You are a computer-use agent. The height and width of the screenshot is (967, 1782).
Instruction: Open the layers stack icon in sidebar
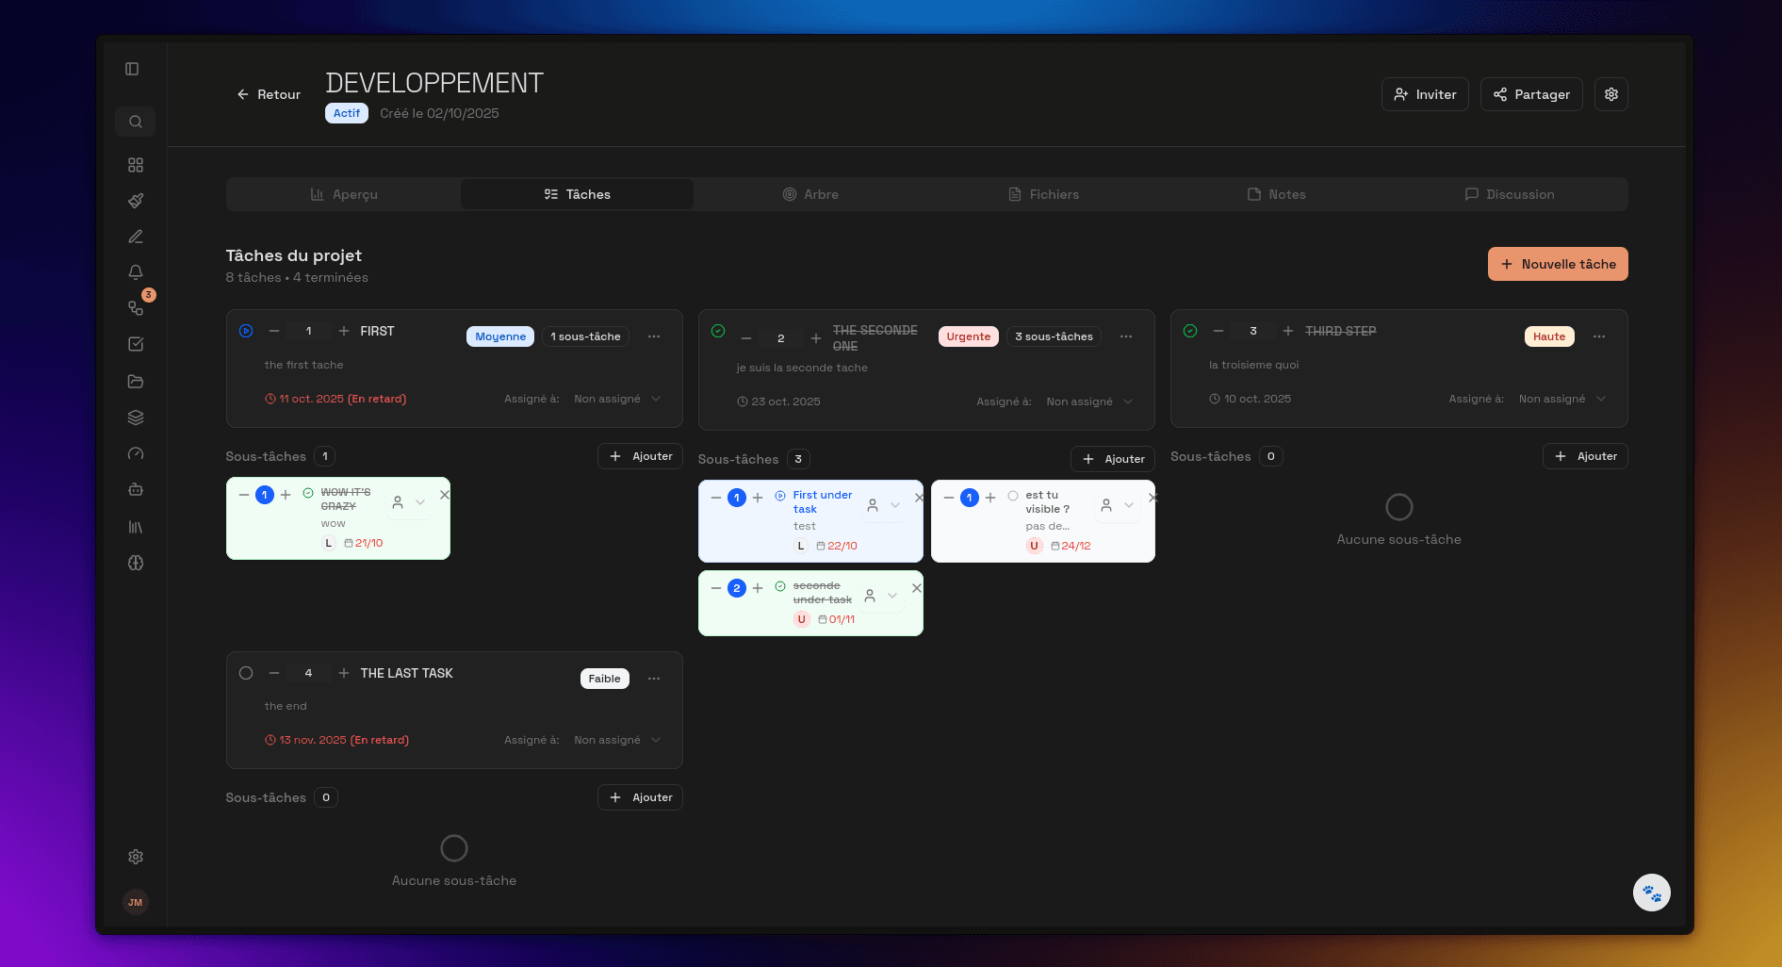[136, 418]
